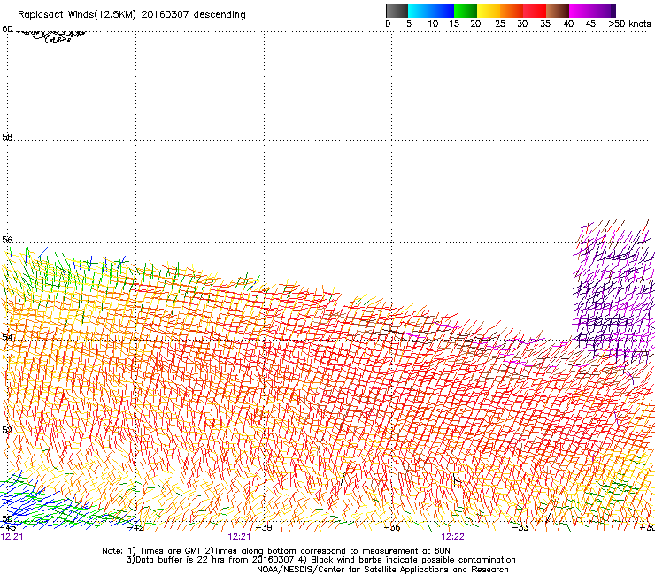Click the 'Times are GMT' note line
Screen dimensions: 655x575
[x=276, y=551]
